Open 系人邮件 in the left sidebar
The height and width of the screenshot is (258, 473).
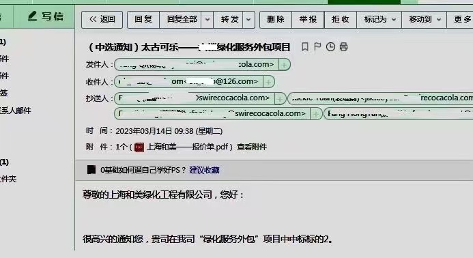pyautogui.click(x=16, y=111)
